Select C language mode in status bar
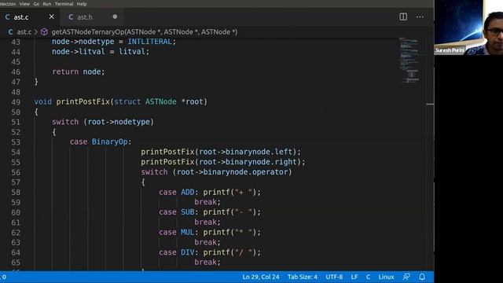503x283 pixels. click(x=368, y=277)
